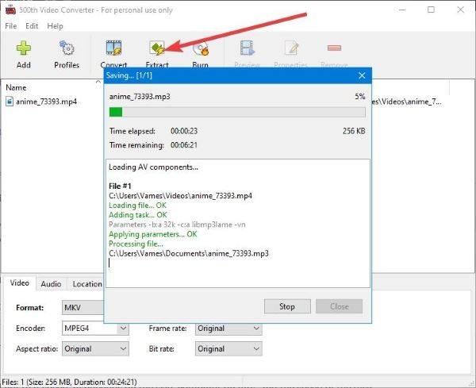Click the Preview toolbar icon
Image resolution: width=476 pixels, height=388 pixels.
[x=247, y=48]
